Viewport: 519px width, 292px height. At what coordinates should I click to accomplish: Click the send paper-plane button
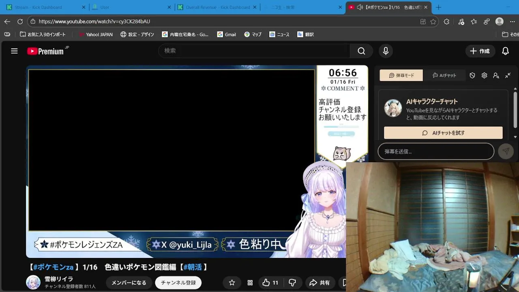506,151
